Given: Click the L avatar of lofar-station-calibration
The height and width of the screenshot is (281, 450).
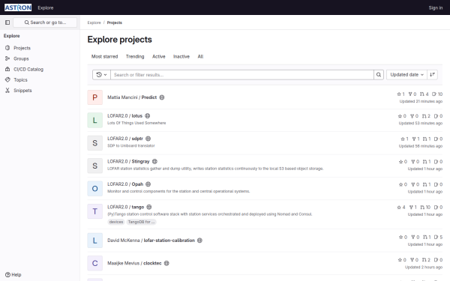Looking at the screenshot, I should coord(95,241).
